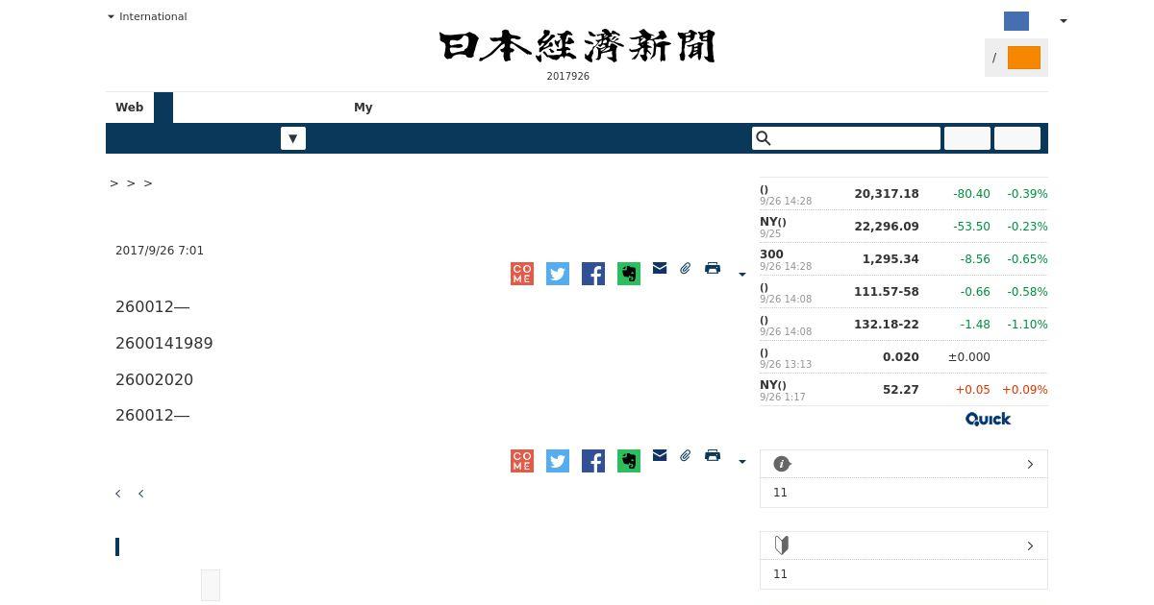1154x605 pixels.
Task: Share via COMEMO icon above the article
Action: pos(522,274)
